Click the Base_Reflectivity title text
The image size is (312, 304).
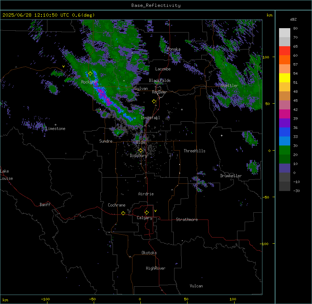coord(156,5)
